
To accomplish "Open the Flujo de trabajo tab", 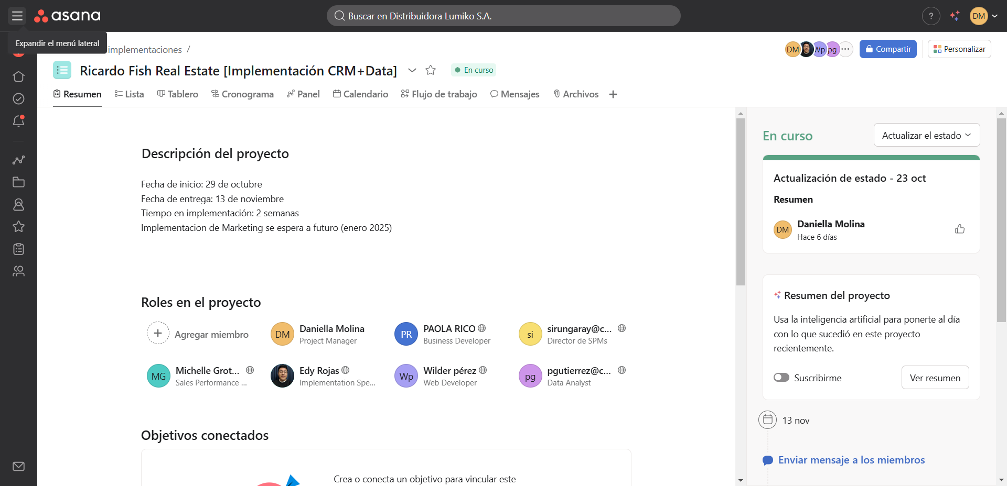I will pos(439,94).
